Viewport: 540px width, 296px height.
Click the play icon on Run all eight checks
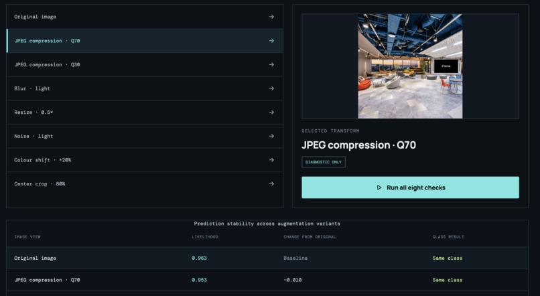[379, 188]
